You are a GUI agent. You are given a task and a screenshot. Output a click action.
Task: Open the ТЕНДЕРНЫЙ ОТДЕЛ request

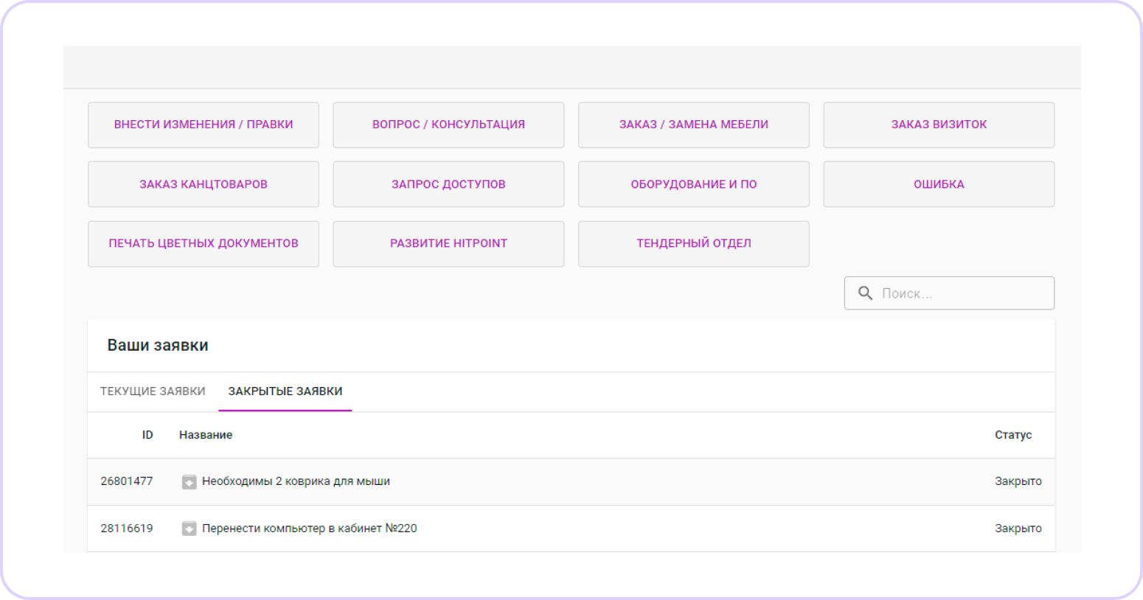tap(694, 243)
